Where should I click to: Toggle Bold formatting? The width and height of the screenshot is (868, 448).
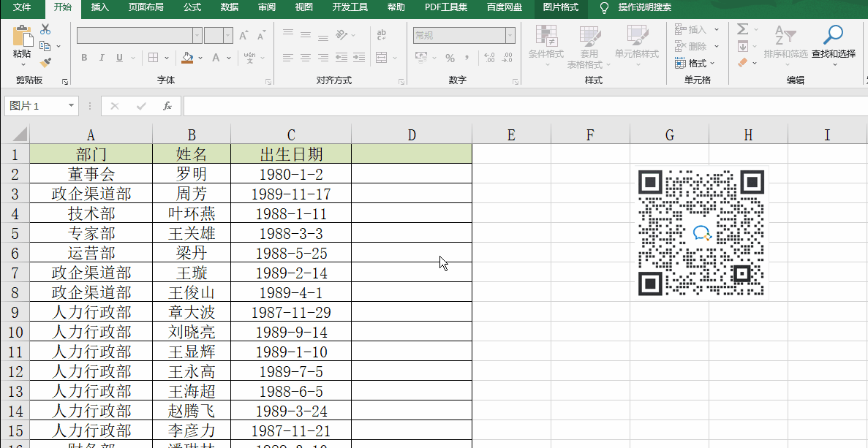click(84, 58)
